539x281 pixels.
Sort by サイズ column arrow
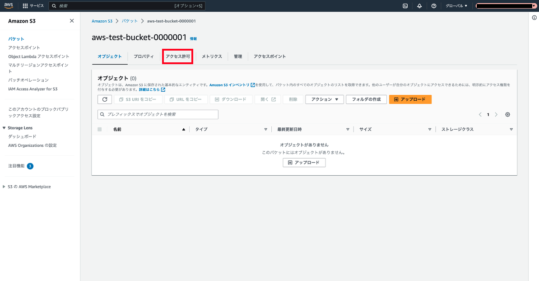tap(430, 129)
